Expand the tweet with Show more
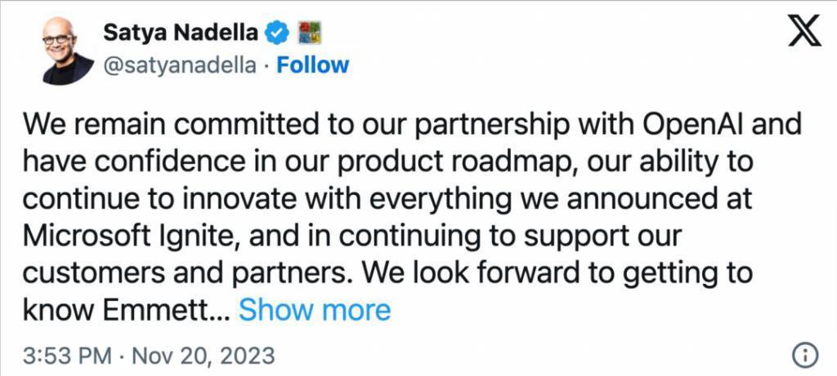The image size is (837, 376). coord(315,310)
